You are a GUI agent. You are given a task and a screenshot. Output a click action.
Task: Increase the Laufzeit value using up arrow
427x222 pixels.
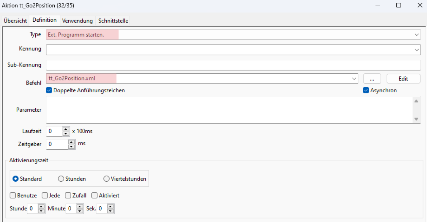click(66, 129)
